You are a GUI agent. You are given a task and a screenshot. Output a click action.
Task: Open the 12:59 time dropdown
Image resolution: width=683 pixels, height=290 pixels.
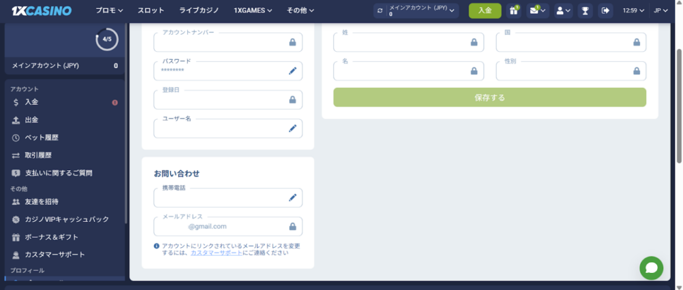pos(633,10)
